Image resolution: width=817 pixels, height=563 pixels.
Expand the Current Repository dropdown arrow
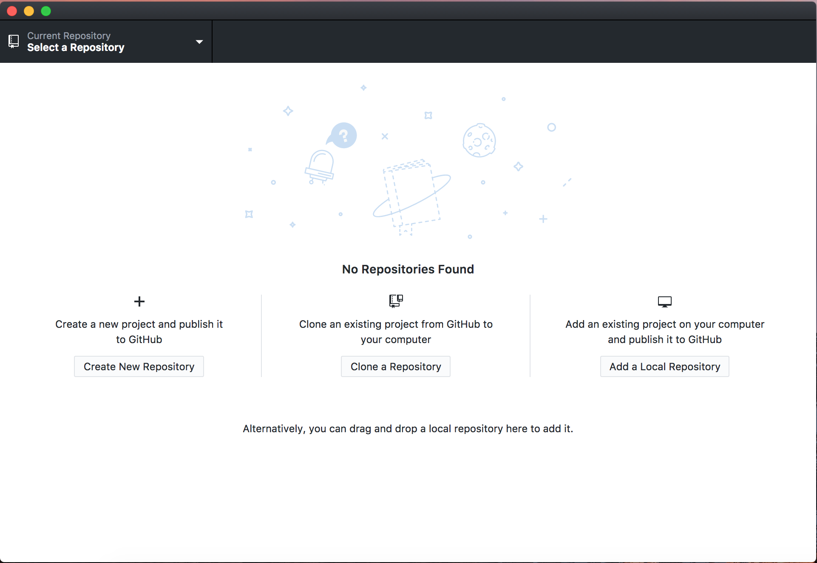199,42
